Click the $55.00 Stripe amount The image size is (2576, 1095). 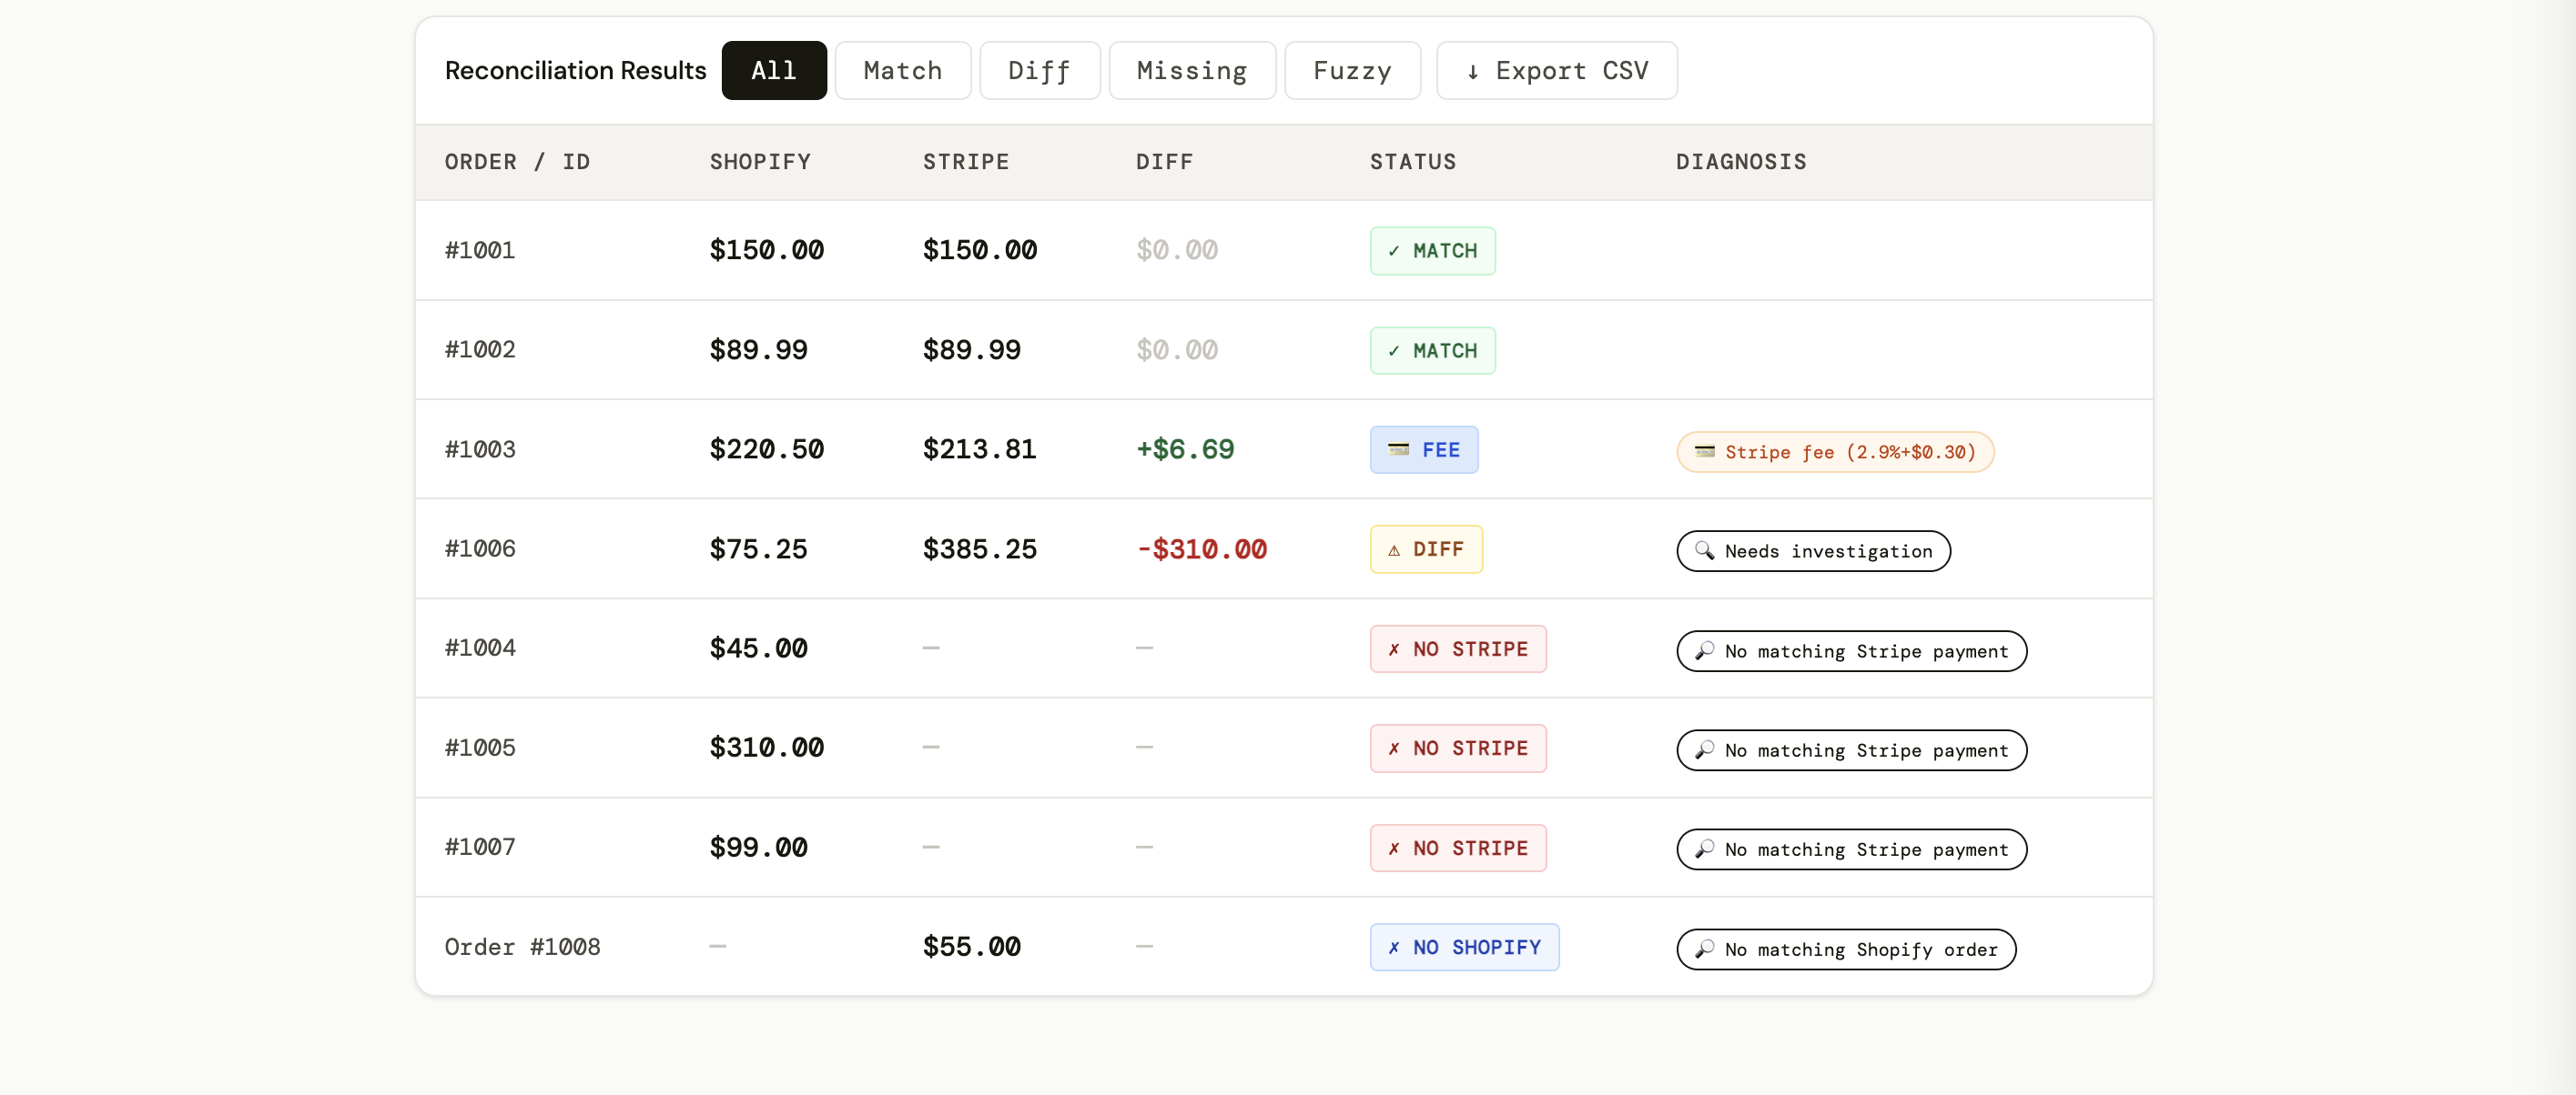[971, 946]
